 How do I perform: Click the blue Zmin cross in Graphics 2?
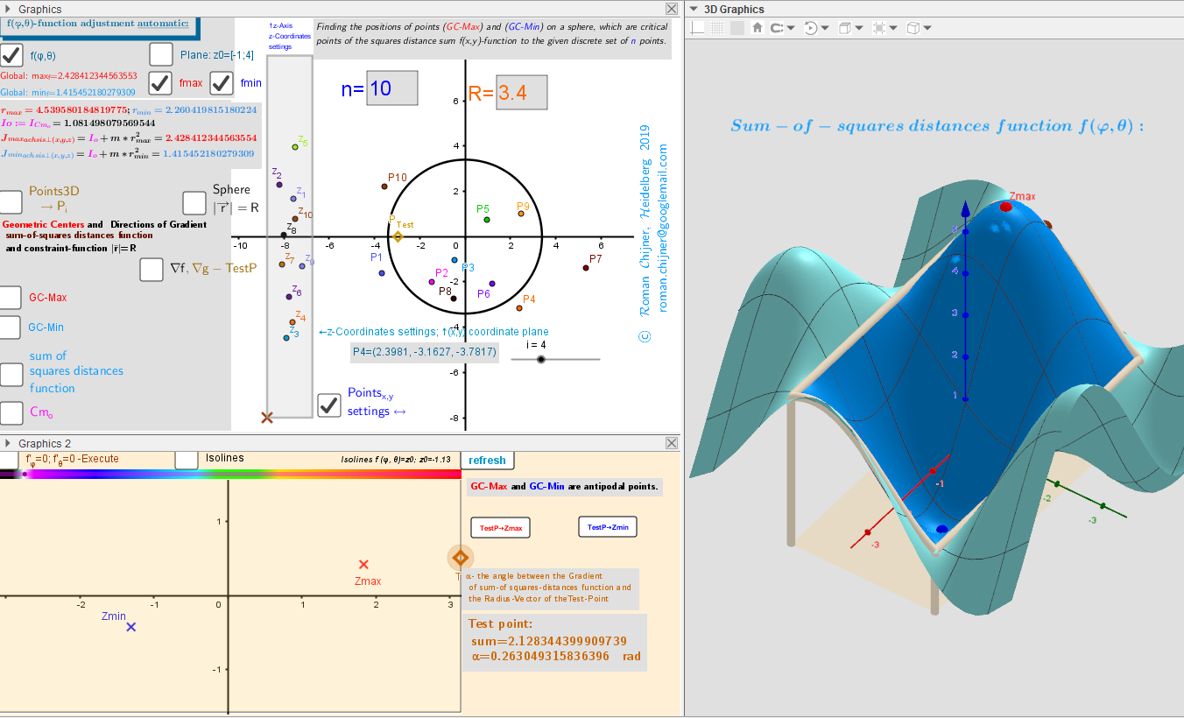click(131, 627)
